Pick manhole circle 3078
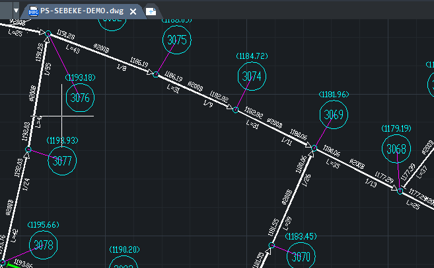434x268 pixels. pos(43,245)
